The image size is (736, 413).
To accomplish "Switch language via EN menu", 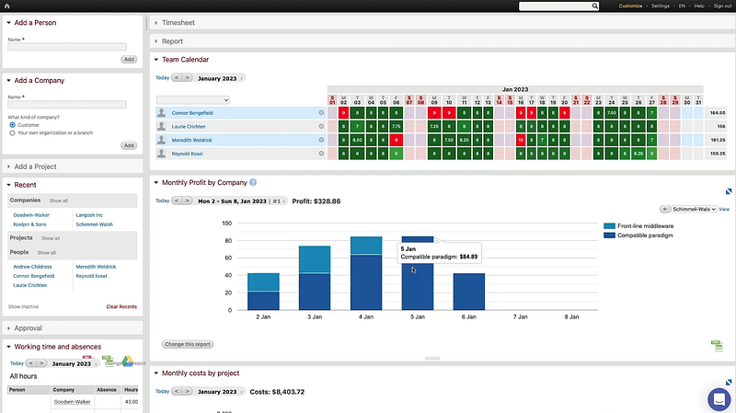I will 682,6.
